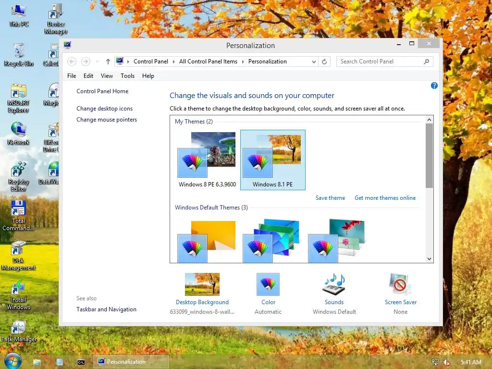This screenshot has height=369, width=492.
Task: Click the theme list scroll-down arrow
Action: coord(429,259)
